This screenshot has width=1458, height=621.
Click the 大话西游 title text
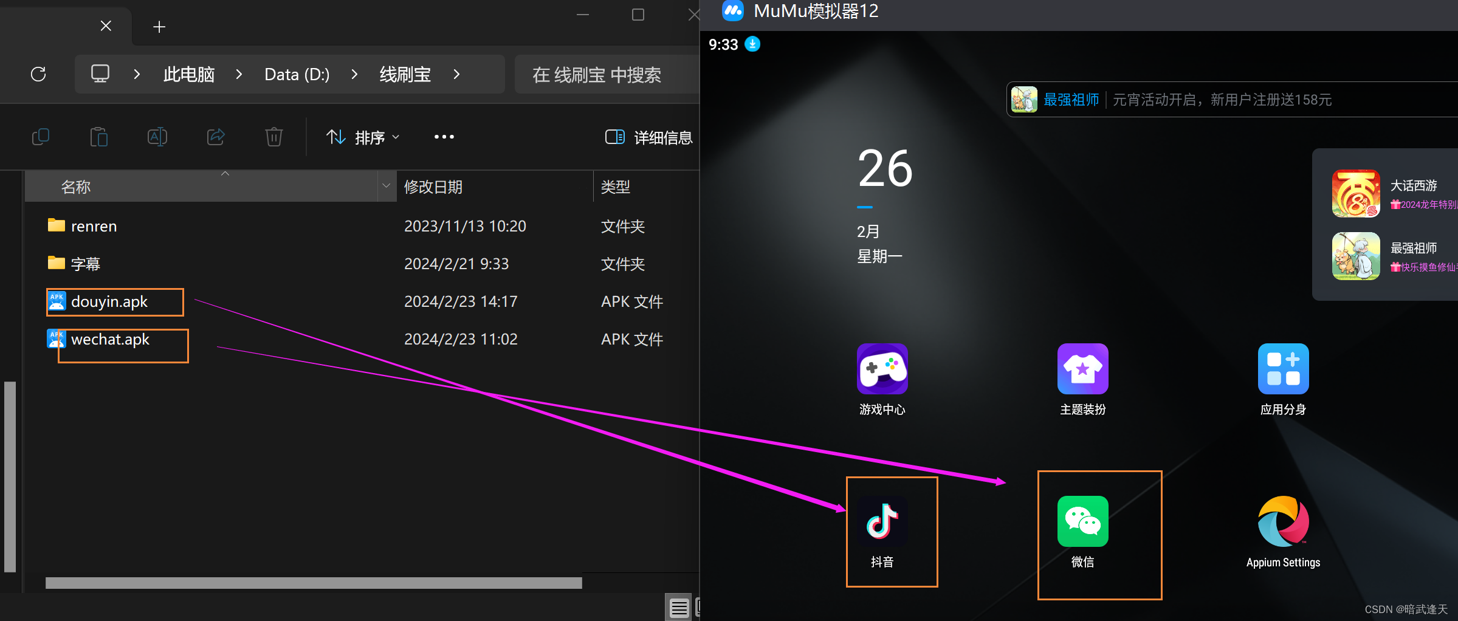tap(1414, 185)
